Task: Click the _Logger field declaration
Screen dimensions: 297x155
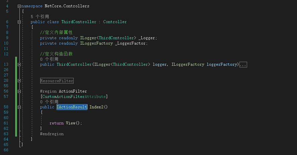Action: point(147,38)
